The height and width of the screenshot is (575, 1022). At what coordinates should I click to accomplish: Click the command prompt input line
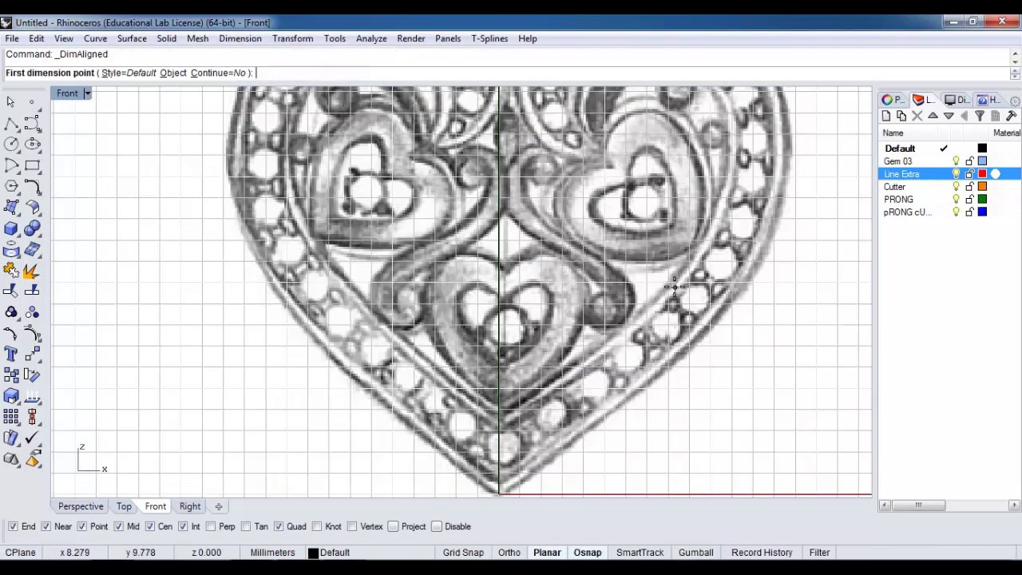[x=507, y=73]
